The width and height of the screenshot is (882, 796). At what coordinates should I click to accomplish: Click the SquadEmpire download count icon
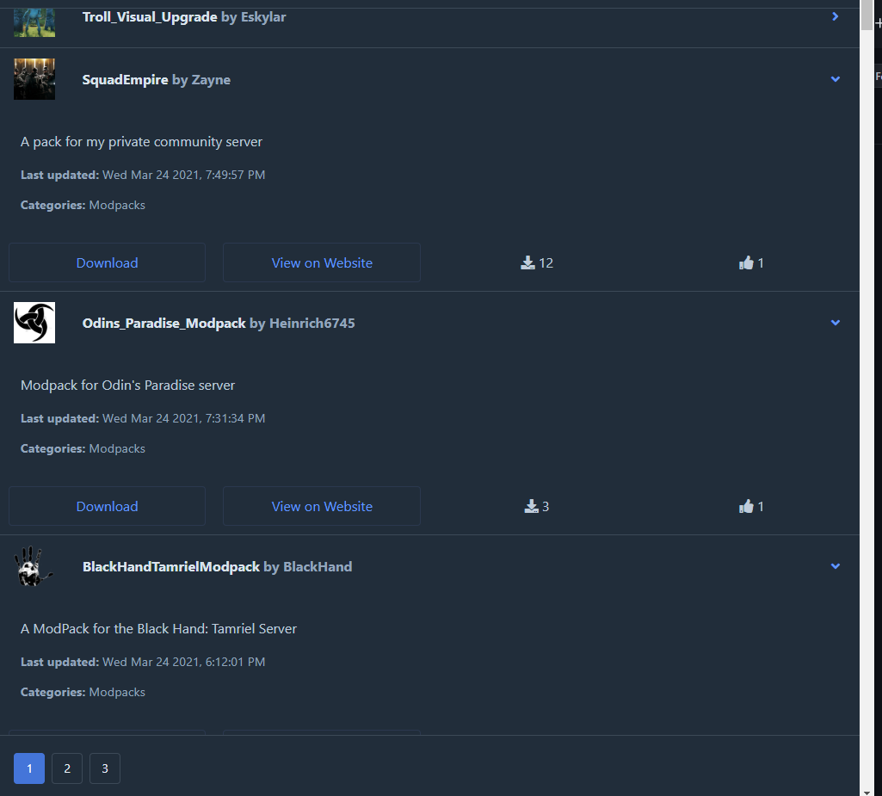tap(527, 262)
